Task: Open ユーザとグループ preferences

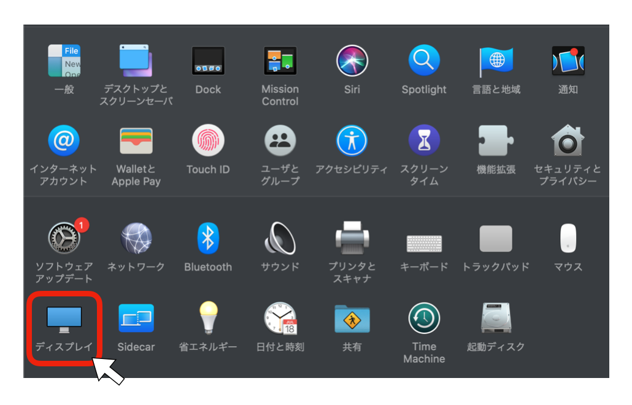Action: tap(280, 141)
